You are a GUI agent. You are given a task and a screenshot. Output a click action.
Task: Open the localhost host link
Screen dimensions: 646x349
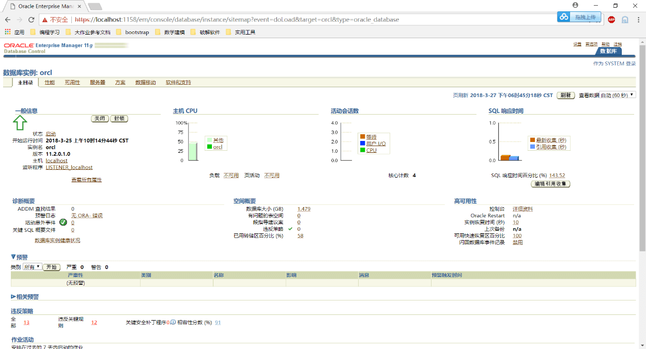[56, 161]
